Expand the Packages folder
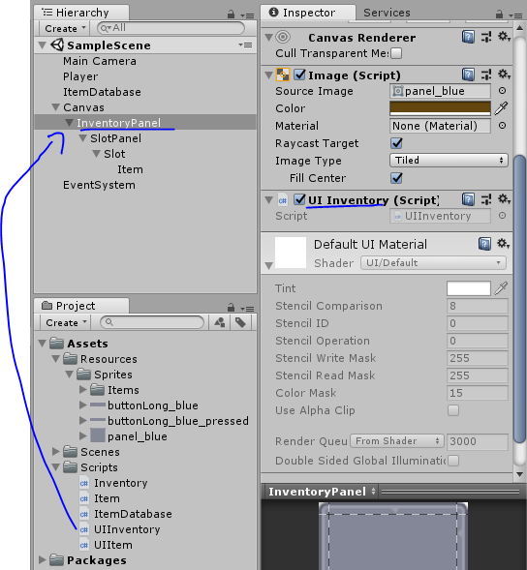The width and height of the screenshot is (527, 570). pyautogui.click(x=43, y=559)
